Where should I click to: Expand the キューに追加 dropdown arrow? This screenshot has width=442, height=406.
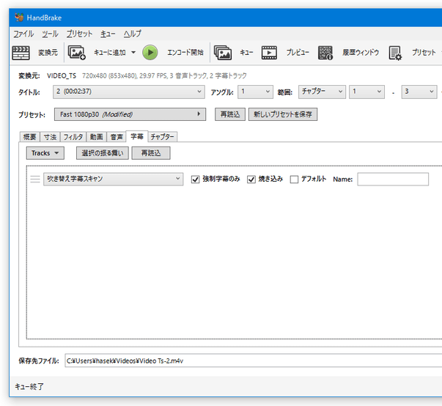(x=133, y=53)
